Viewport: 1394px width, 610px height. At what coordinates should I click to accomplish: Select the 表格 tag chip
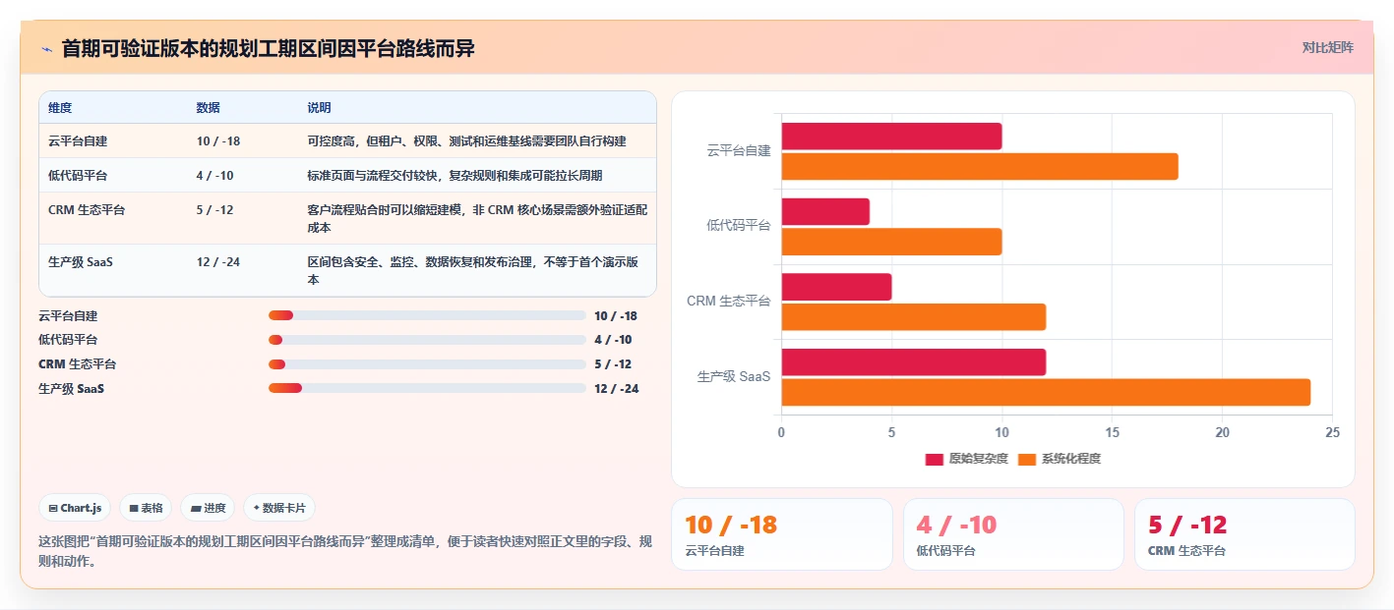coord(146,508)
